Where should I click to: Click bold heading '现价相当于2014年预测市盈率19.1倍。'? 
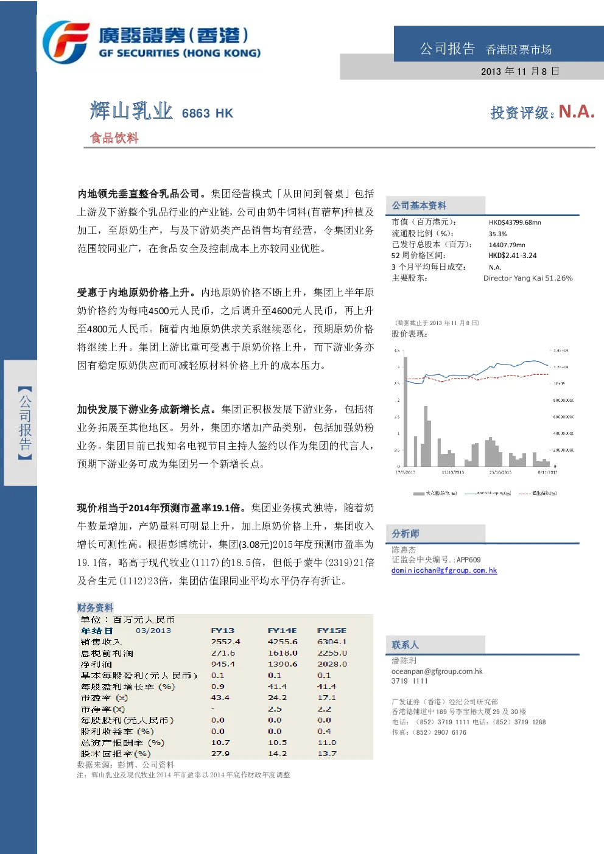(162, 508)
